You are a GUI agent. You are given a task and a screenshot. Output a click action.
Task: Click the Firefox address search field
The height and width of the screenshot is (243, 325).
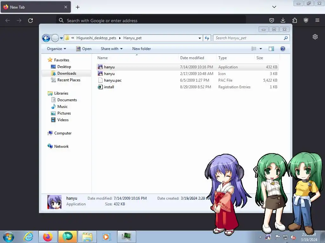[x=151, y=21]
